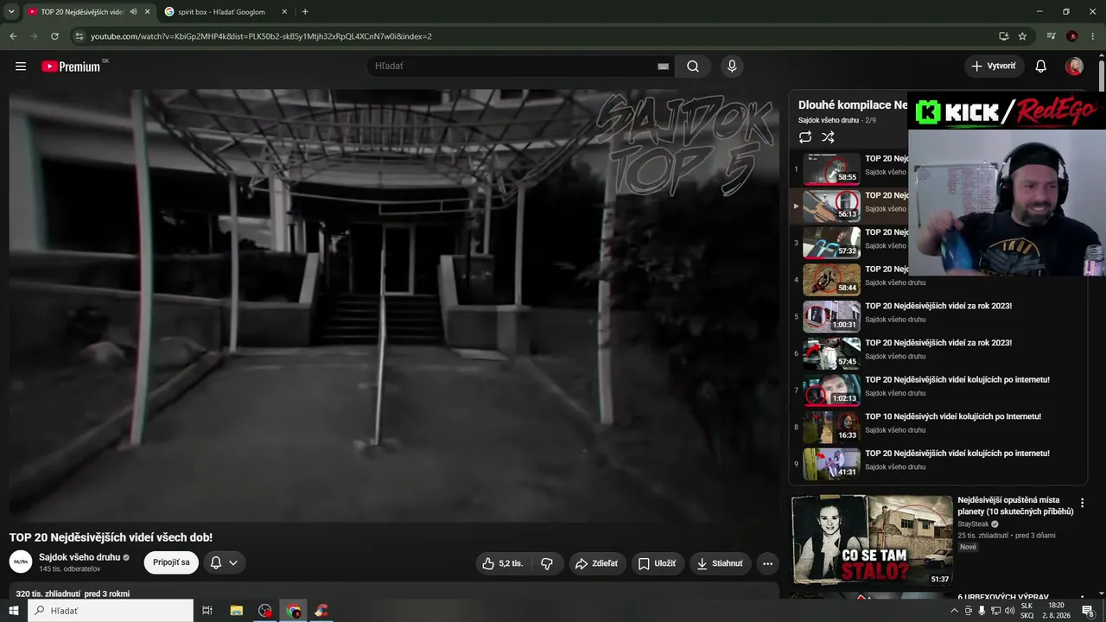Open options menu for Nejděsivější opuštěná místa video
Screen dimensions: 1106x622
click(1082, 502)
